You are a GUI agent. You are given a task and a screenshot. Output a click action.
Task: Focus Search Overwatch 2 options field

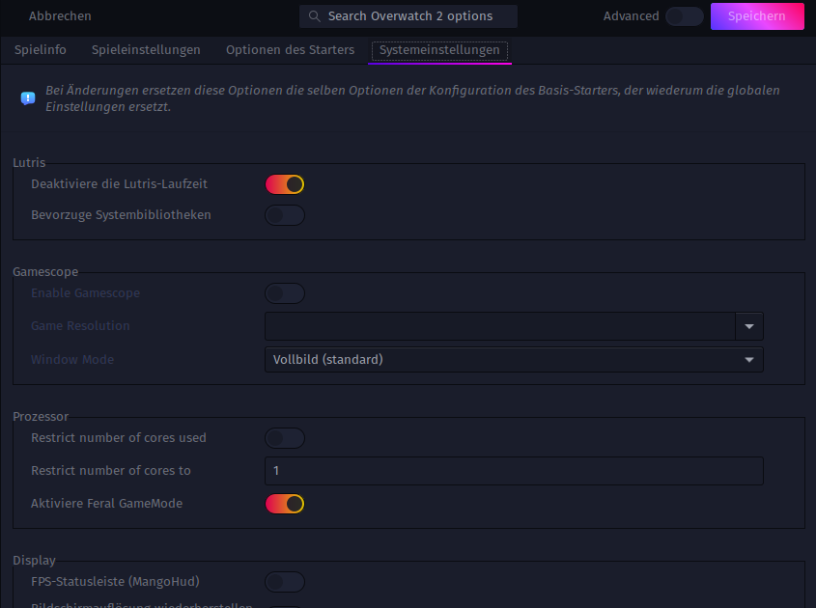[x=408, y=16]
